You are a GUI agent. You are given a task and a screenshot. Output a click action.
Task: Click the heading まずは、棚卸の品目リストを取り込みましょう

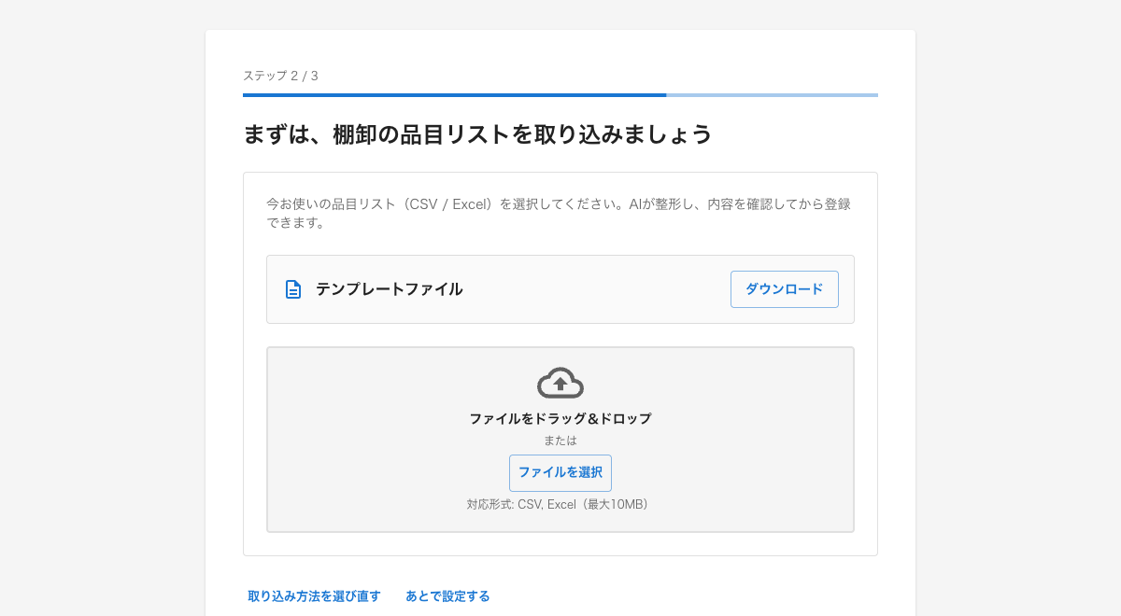coord(477,134)
